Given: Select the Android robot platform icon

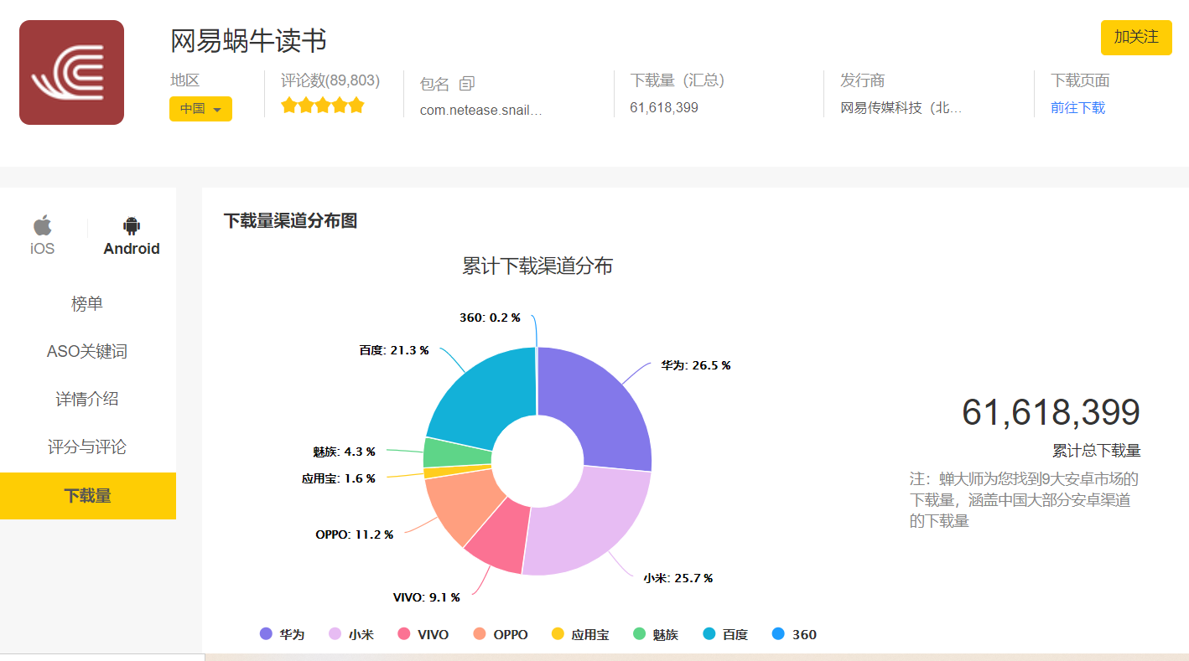Looking at the screenshot, I should 131,225.
